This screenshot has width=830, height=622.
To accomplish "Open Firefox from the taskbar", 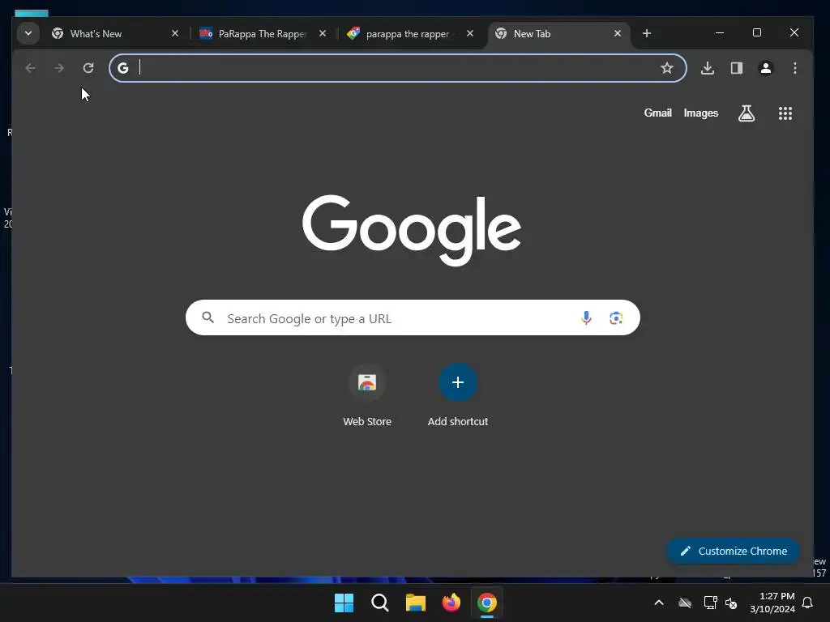I will [451, 603].
